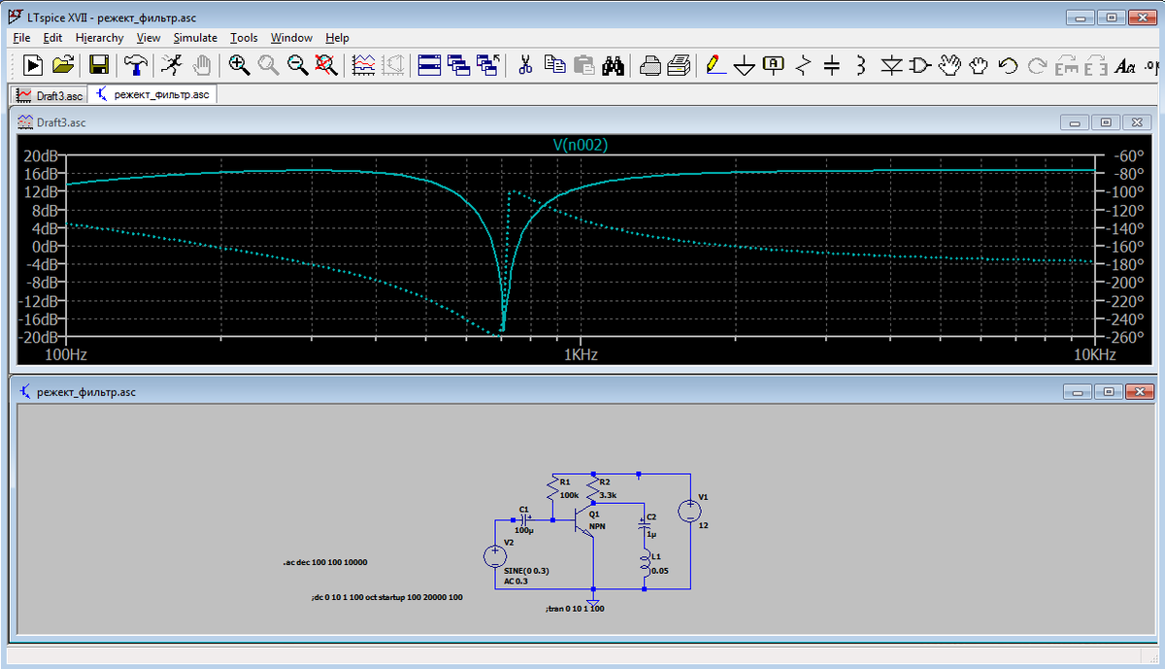This screenshot has height=669, width=1165.
Task: Click the Undo arrow icon
Action: point(1008,65)
